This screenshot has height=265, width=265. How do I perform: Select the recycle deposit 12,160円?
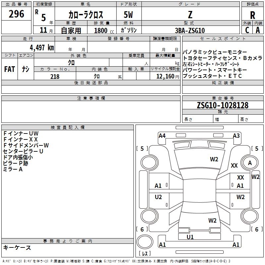168,76
